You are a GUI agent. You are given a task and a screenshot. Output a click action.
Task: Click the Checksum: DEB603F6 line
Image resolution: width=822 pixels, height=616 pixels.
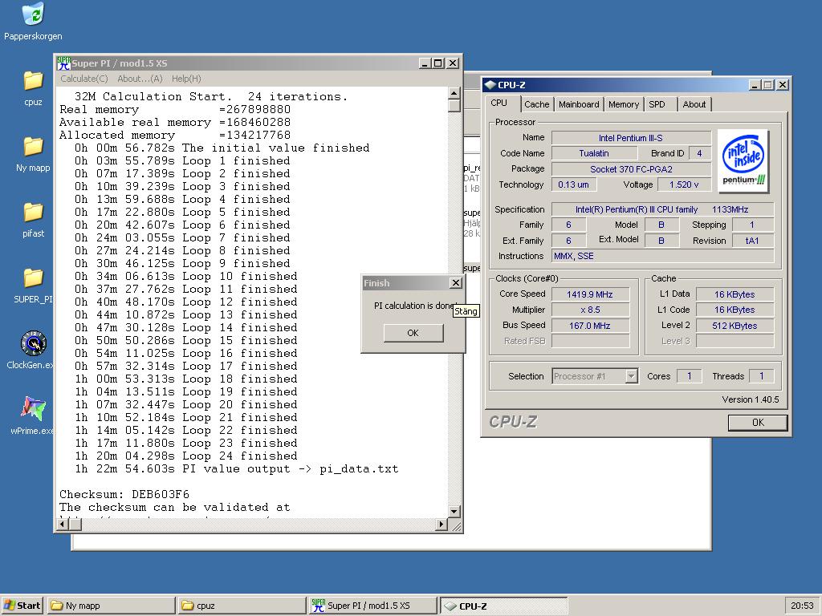point(124,494)
